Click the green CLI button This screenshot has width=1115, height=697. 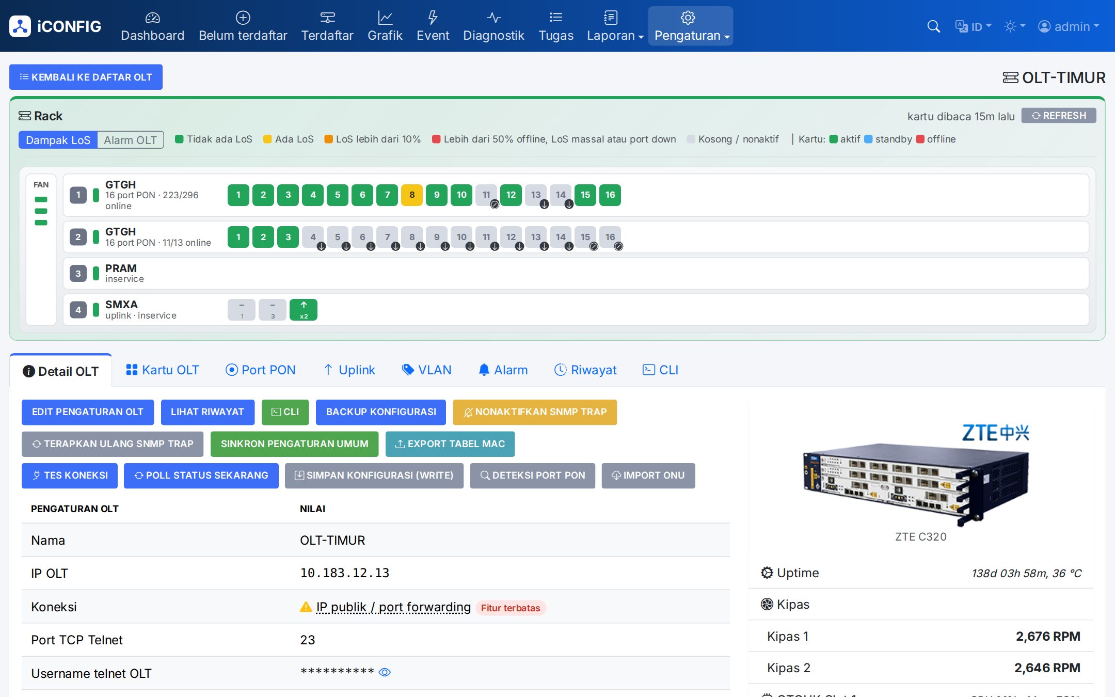coord(285,412)
